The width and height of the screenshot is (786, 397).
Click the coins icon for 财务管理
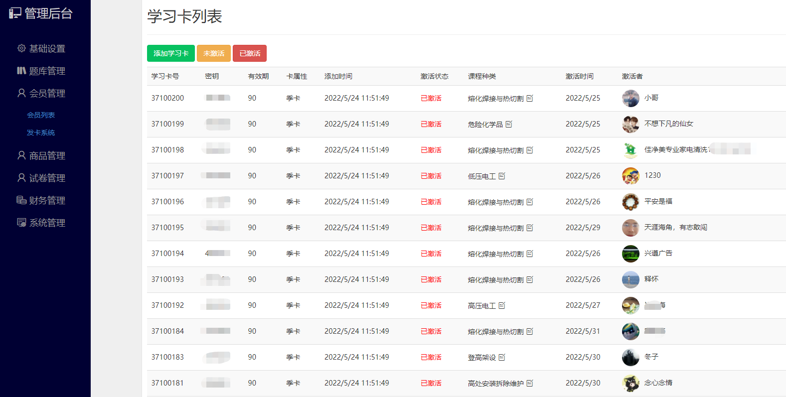[x=21, y=200]
